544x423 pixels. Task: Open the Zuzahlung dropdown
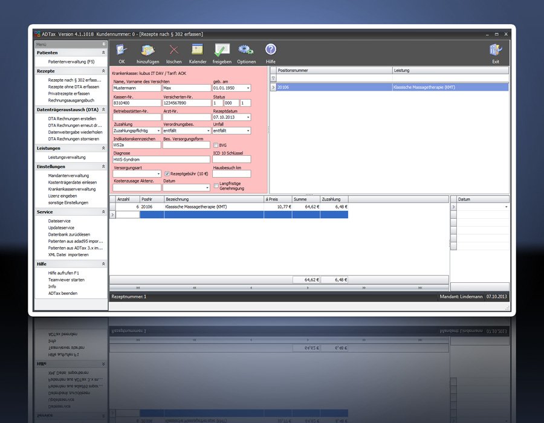[158, 131]
